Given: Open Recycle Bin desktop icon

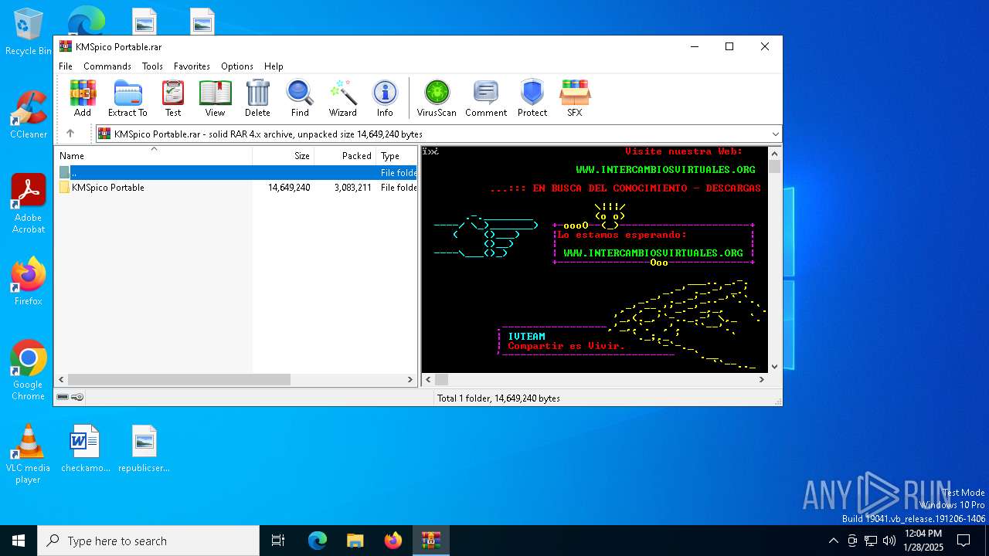Looking at the screenshot, I should pyautogui.click(x=28, y=32).
